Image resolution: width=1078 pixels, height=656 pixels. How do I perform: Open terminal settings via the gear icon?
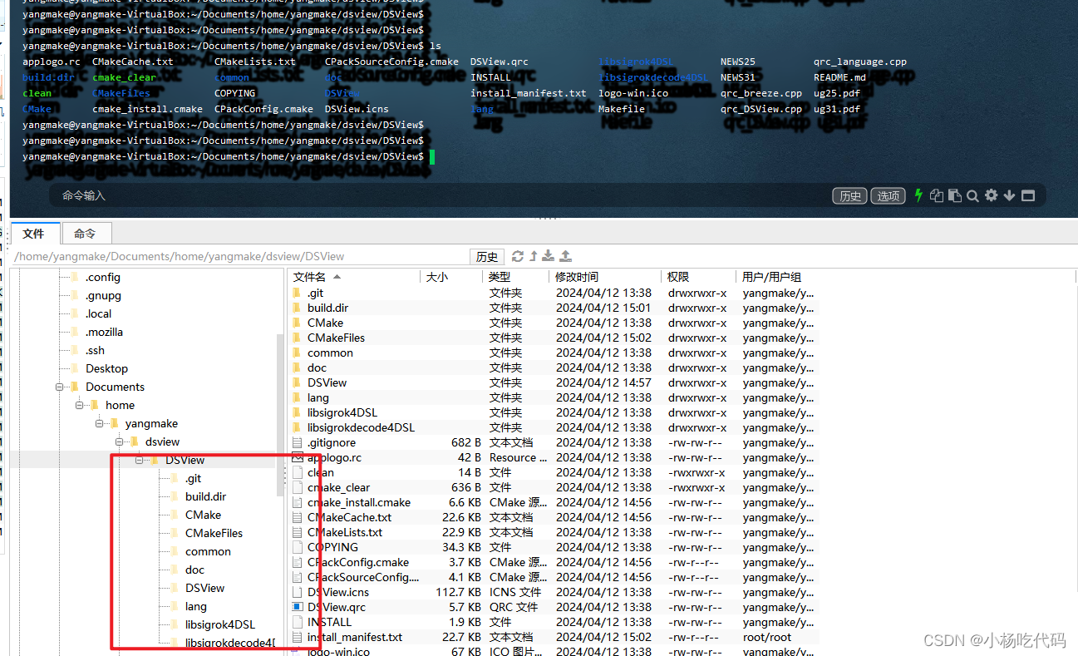coord(991,195)
